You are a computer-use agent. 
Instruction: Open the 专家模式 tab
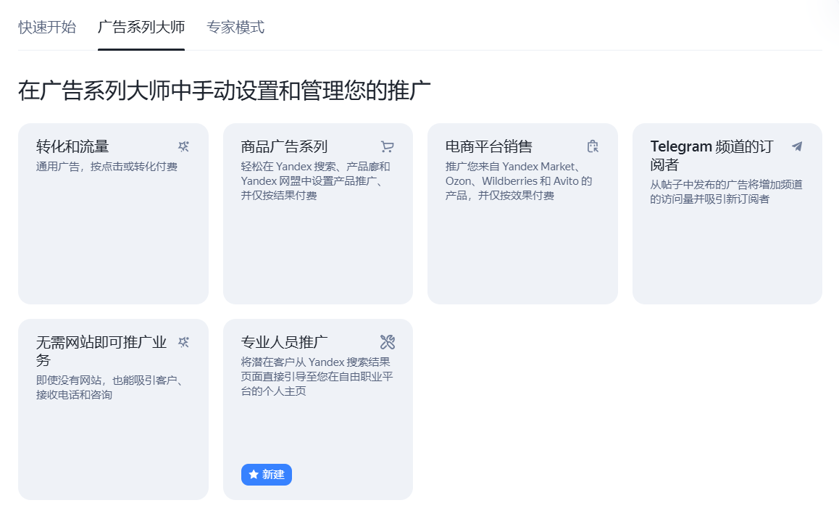[235, 28]
